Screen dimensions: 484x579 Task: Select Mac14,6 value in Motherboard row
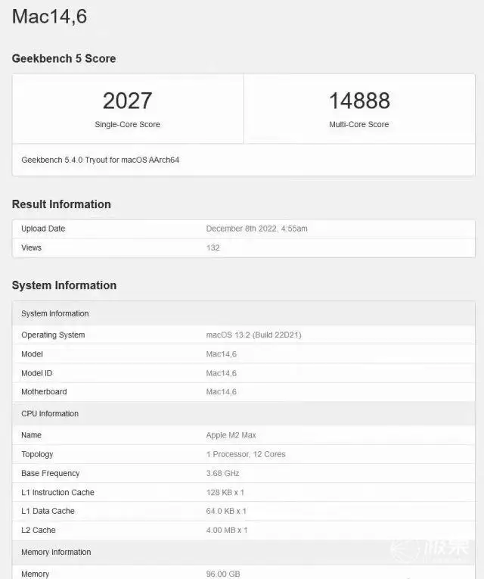(x=222, y=392)
